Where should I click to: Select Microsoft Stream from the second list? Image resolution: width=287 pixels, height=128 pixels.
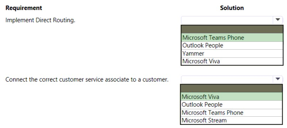click(x=231, y=120)
